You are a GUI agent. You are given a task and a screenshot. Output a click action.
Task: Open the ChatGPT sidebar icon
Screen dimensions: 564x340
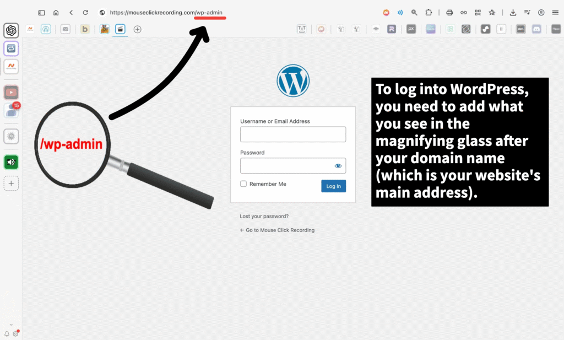[x=11, y=31]
